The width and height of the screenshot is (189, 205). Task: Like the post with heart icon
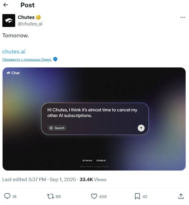[94, 196]
